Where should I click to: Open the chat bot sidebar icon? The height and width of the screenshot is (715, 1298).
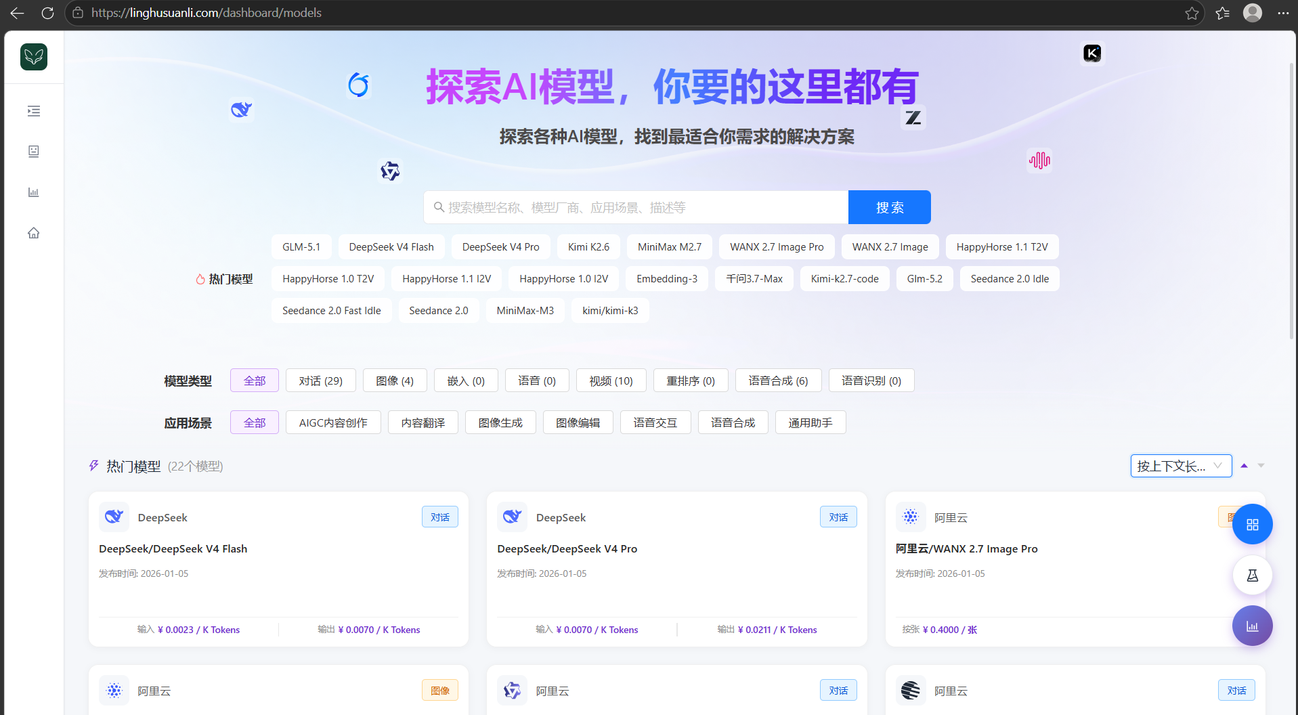click(34, 152)
